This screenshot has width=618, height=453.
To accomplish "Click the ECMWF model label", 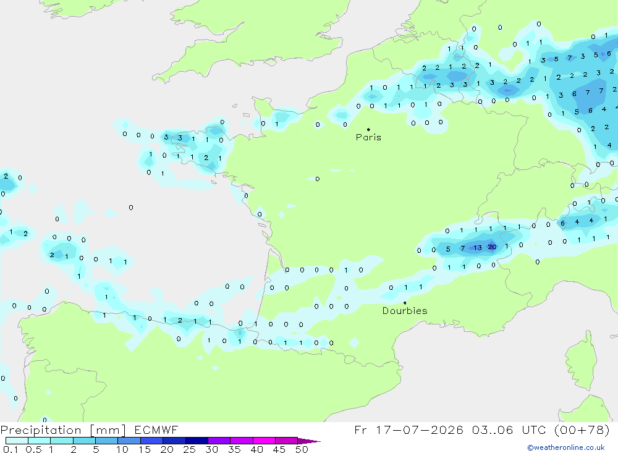I will point(156,430).
